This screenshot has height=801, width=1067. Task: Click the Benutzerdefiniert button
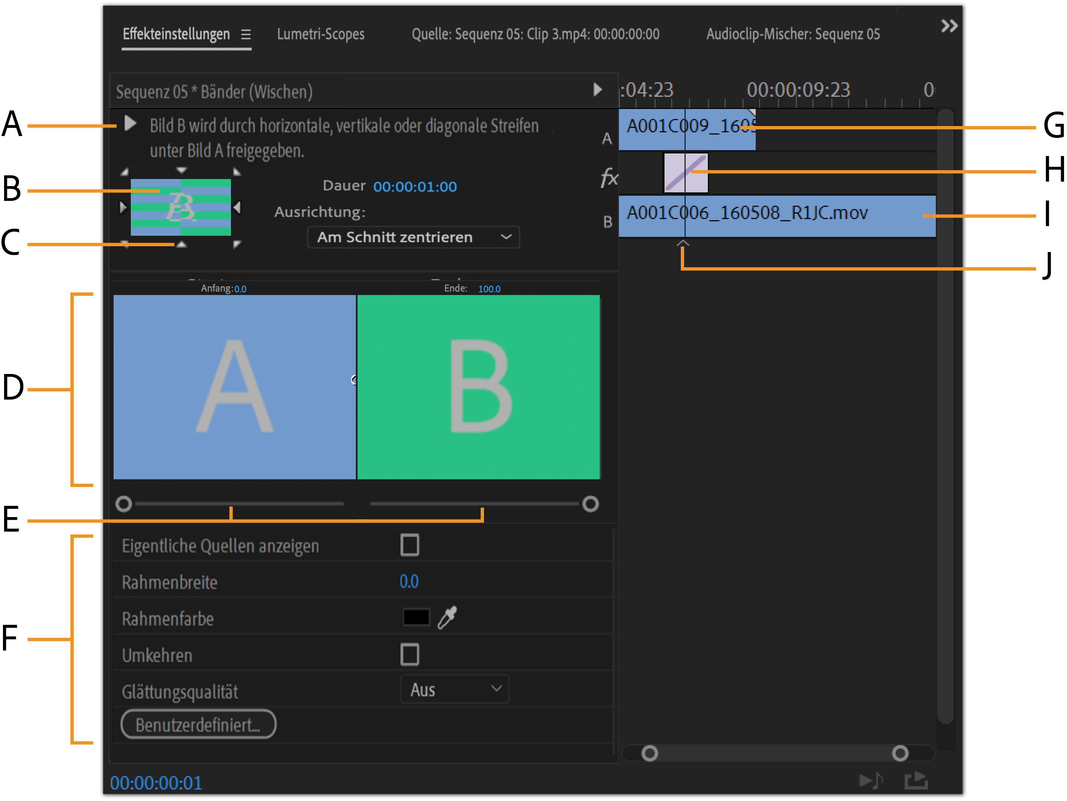[x=198, y=725]
